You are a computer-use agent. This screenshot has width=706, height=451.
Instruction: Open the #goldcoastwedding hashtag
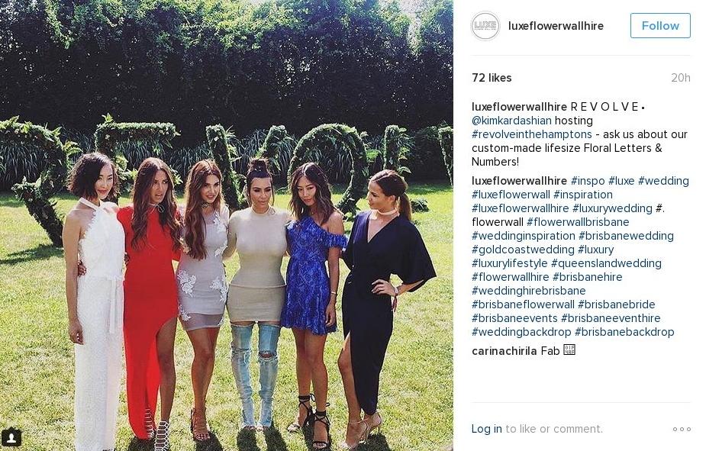pyautogui.click(x=523, y=250)
